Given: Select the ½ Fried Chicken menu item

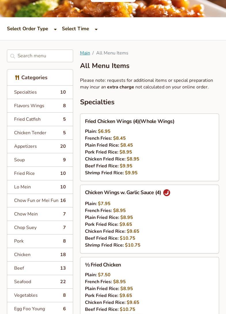Looking at the screenshot, I should click(103, 265).
